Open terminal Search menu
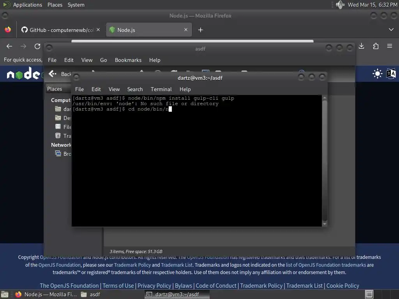 tap(135, 89)
